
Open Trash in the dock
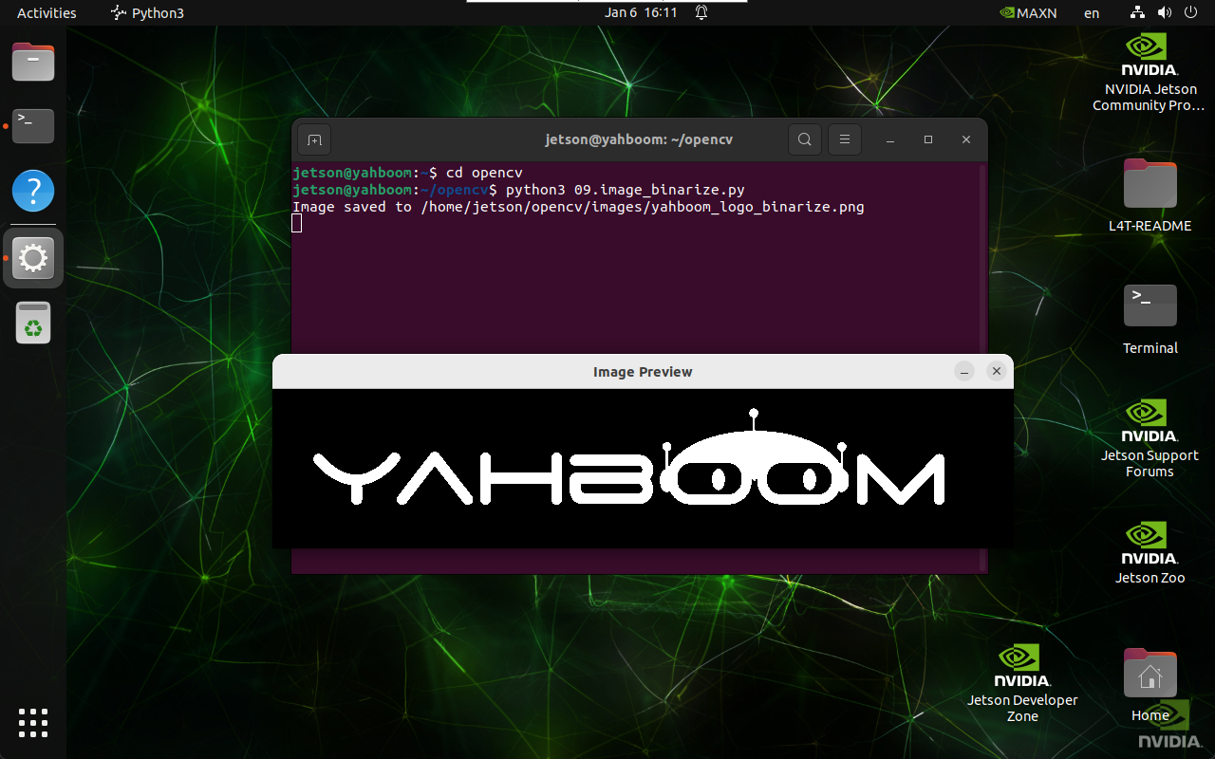[x=33, y=324]
